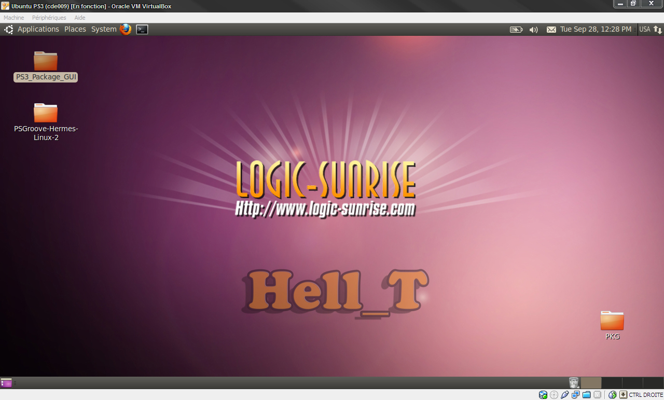Click the VirtualBox virtualization (V chip) status icon
Viewport: 664px width, 400px height.
[598, 395]
